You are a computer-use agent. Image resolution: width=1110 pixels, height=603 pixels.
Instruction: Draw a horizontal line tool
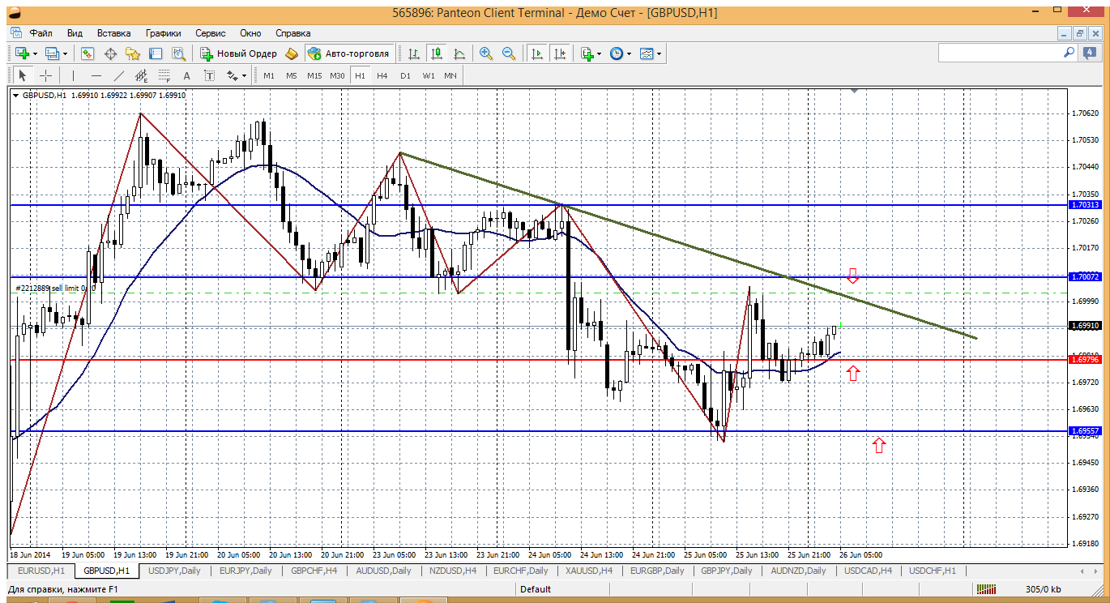pyautogui.click(x=96, y=76)
